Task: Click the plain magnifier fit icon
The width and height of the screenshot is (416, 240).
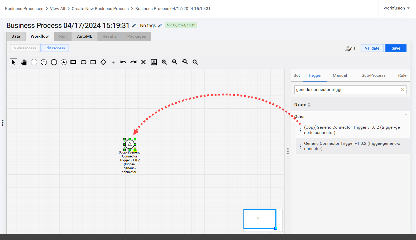Action: coord(195,62)
